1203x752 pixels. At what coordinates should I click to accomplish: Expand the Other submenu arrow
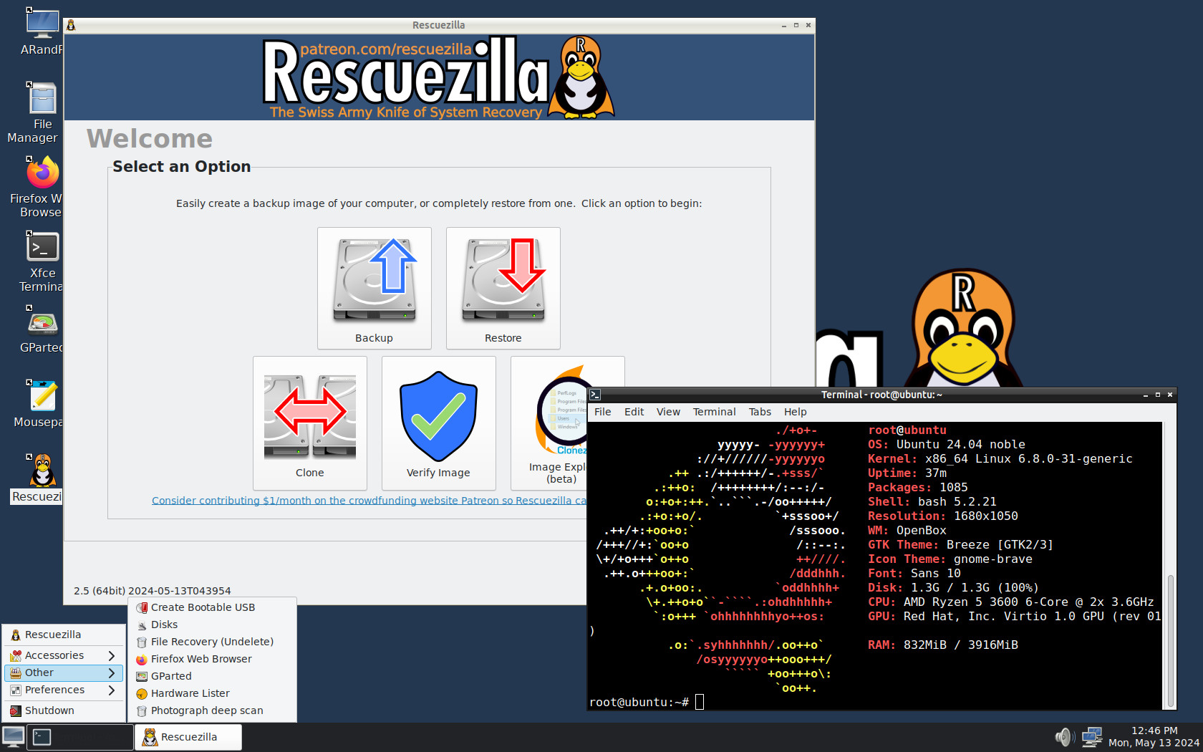112,673
